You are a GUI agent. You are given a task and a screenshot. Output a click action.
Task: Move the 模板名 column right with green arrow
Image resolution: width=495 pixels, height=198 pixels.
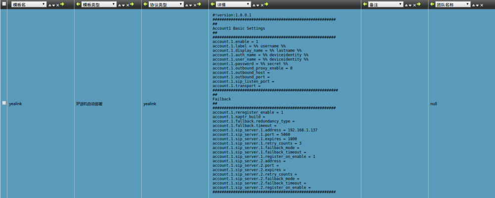(x=62, y=4)
